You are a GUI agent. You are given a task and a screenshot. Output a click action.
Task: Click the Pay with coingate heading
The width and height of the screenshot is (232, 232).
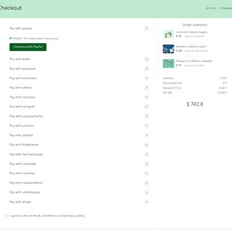pyautogui.click(x=22, y=107)
